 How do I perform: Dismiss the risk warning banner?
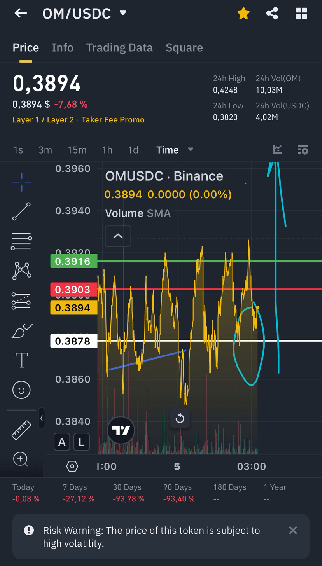pos(293,530)
